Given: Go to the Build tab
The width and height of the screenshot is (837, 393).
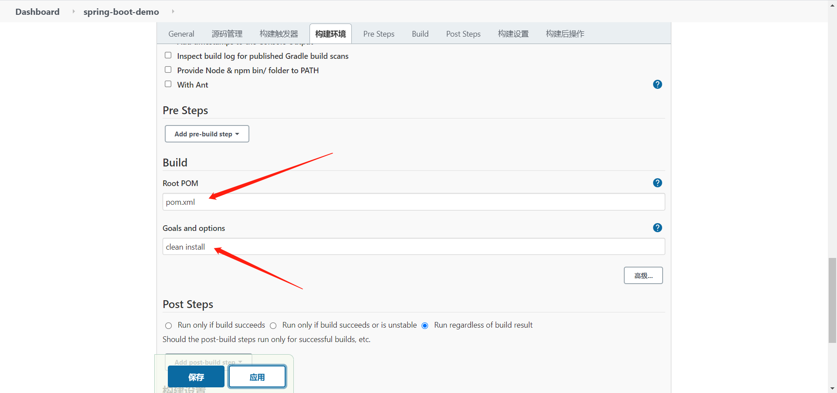Looking at the screenshot, I should (x=420, y=34).
